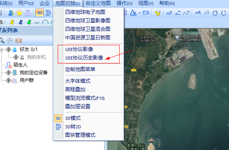Click the mountain terrain toolbar icon
This screenshot has width=229, height=150.
pyautogui.click(x=133, y=13)
